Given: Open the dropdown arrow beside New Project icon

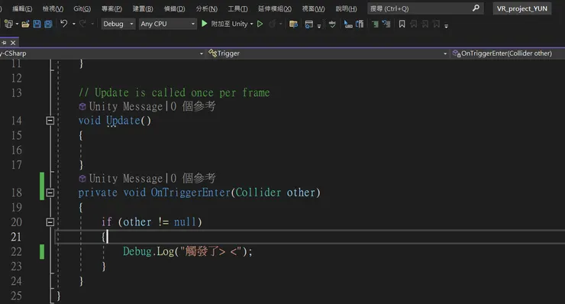Looking at the screenshot, I should click(x=17, y=24).
